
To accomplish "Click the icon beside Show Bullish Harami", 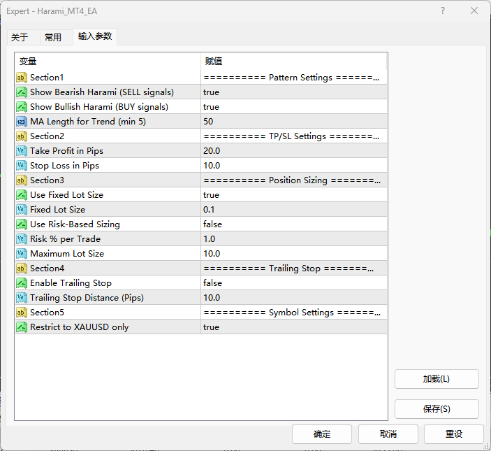I will pyautogui.click(x=22, y=107).
